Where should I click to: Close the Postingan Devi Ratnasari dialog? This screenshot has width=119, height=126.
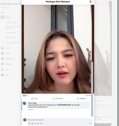[91, 2]
